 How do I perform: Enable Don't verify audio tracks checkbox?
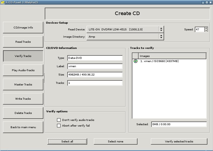pos(59,120)
